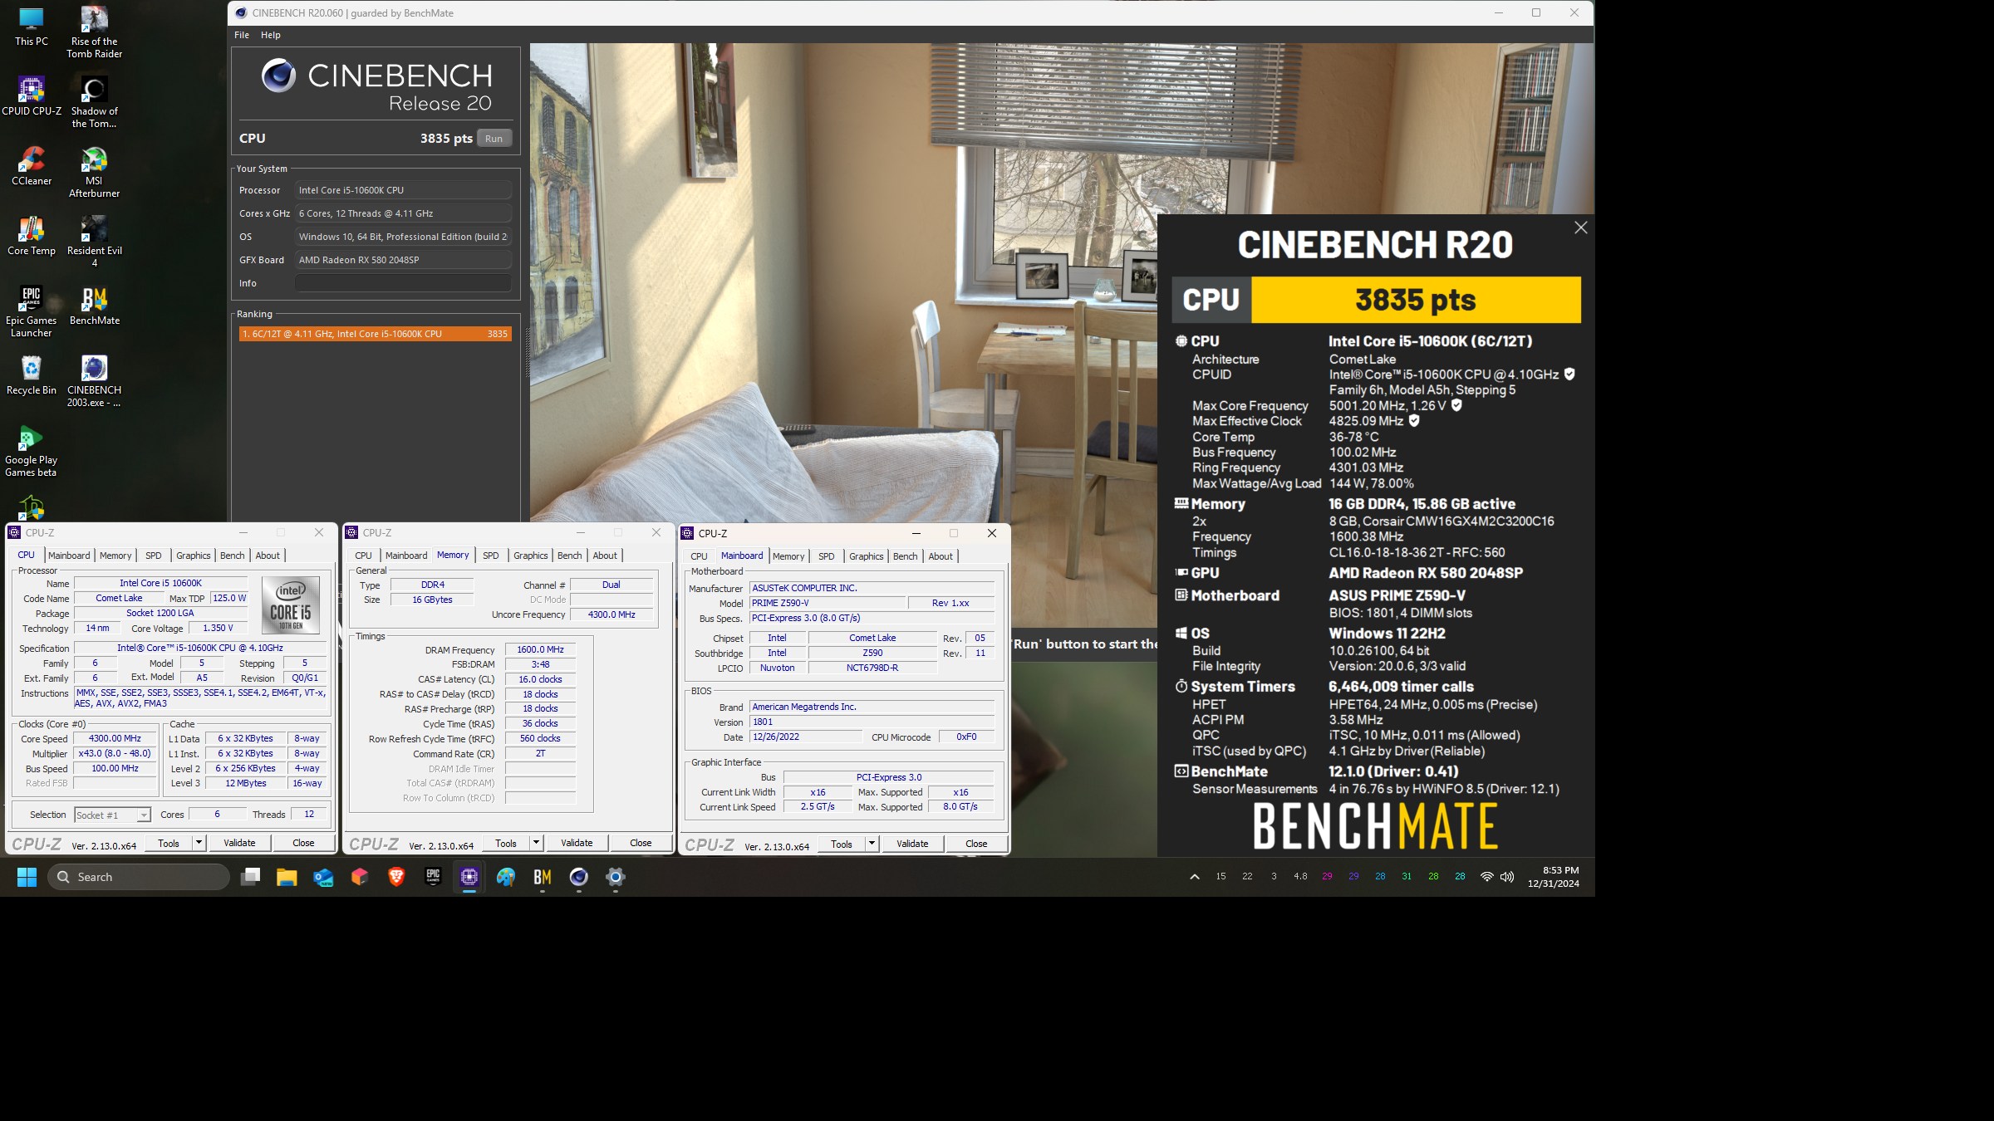
Task: Open Brave browser from the taskbar
Action: click(x=396, y=877)
